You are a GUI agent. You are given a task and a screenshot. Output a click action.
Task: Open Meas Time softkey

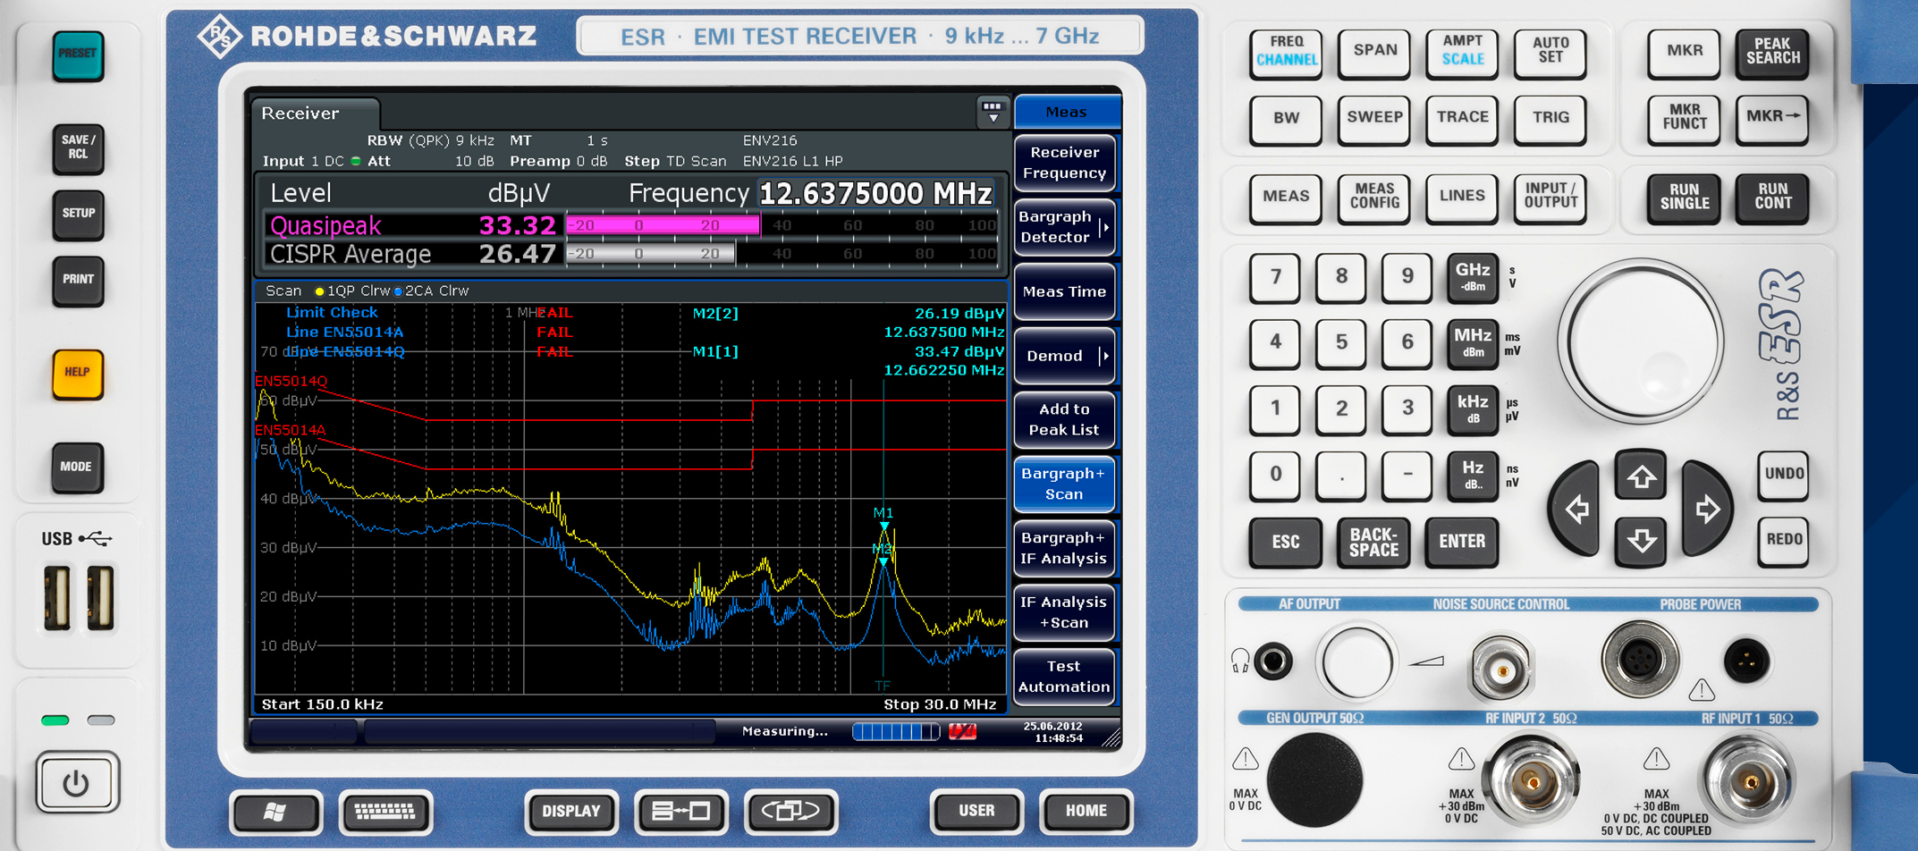[x=1064, y=291]
